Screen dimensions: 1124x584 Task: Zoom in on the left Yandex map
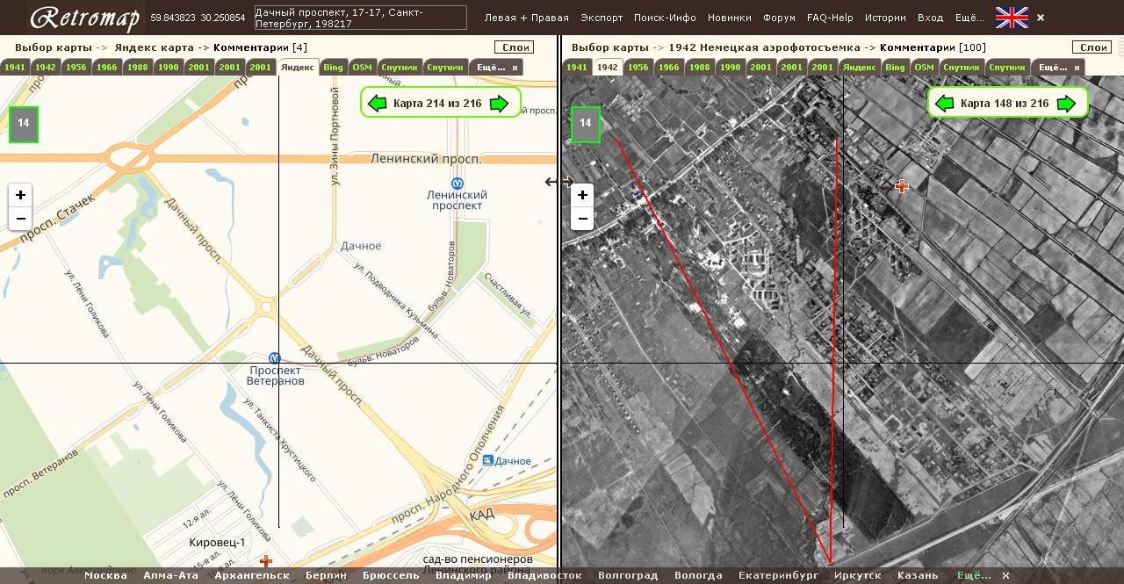20,195
